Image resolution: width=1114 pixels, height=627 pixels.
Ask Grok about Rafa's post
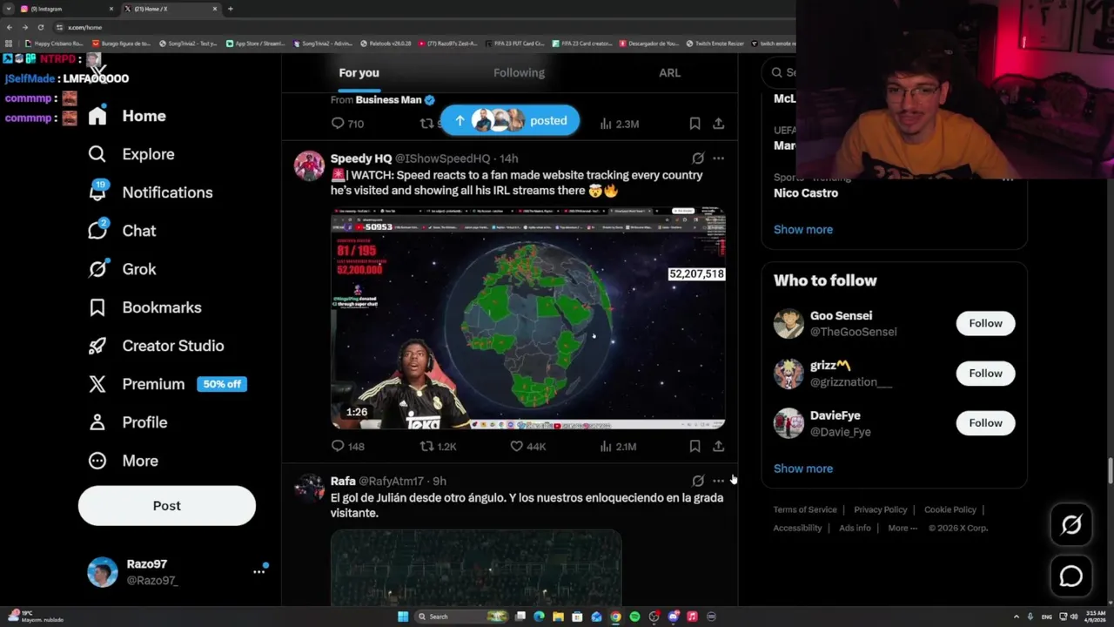click(x=697, y=481)
